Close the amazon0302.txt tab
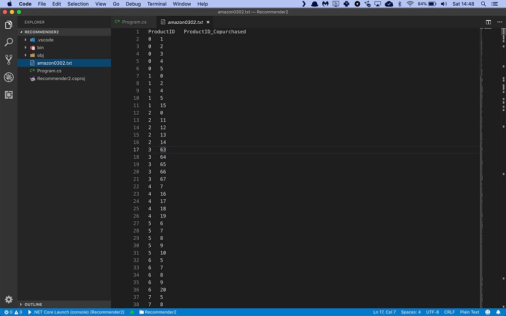Viewport: 506px width, 316px height. tap(208, 22)
